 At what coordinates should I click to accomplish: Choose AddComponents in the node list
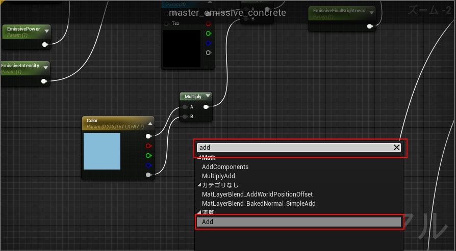click(x=225, y=167)
